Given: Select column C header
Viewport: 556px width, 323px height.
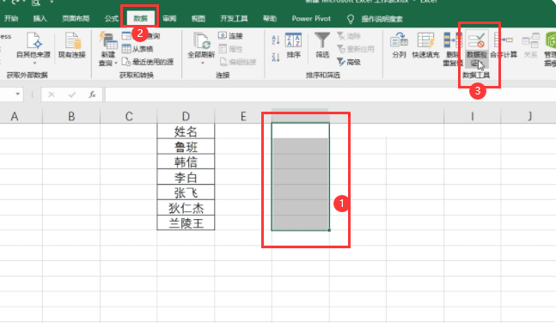Looking at the screenshot, I should pyautogui.click(x=129, y=116).
